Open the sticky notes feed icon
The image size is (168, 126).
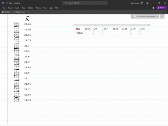point(153,8)
